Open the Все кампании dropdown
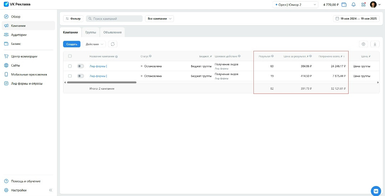The width and height of the screenshot is (385, 196). 159,18
